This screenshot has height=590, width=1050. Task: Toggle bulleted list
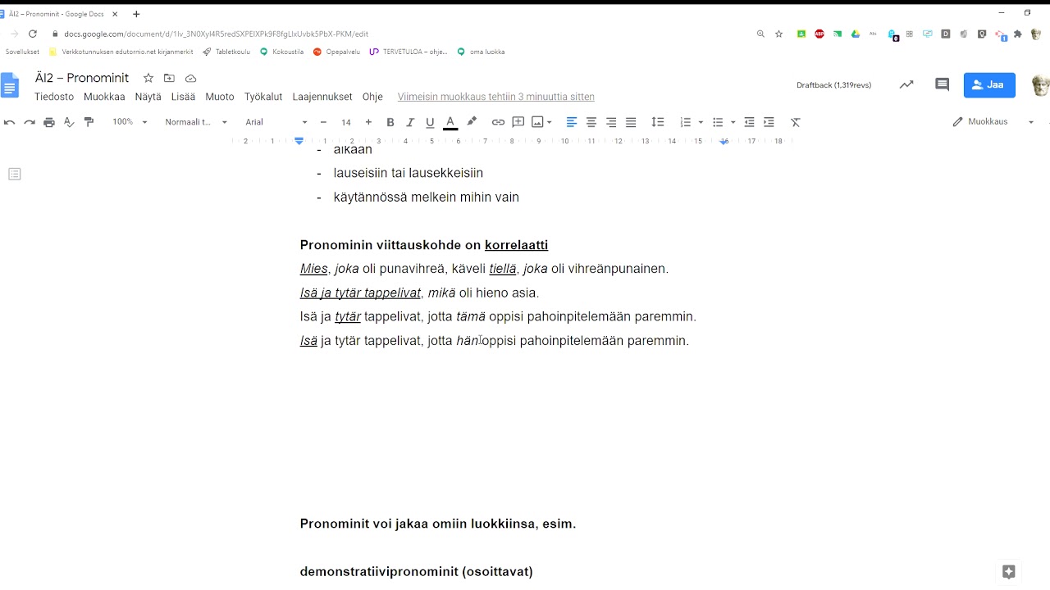tap(718, 122)
